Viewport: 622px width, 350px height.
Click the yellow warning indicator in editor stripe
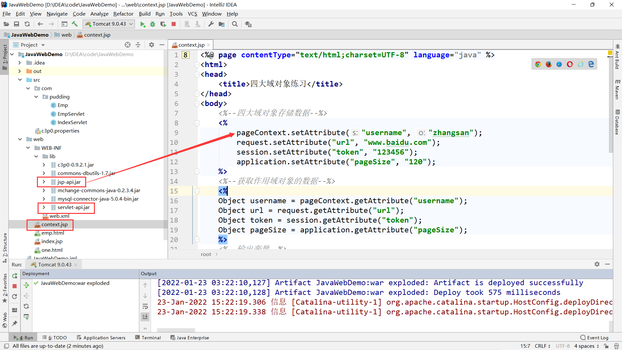610,53
